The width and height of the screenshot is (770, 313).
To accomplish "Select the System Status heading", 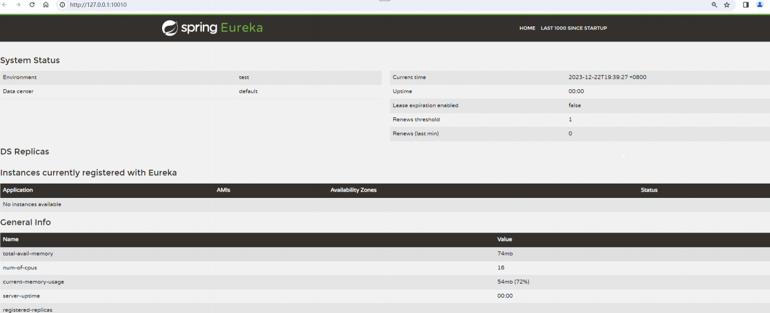I will pyautogui.click(x=30, y=60).
